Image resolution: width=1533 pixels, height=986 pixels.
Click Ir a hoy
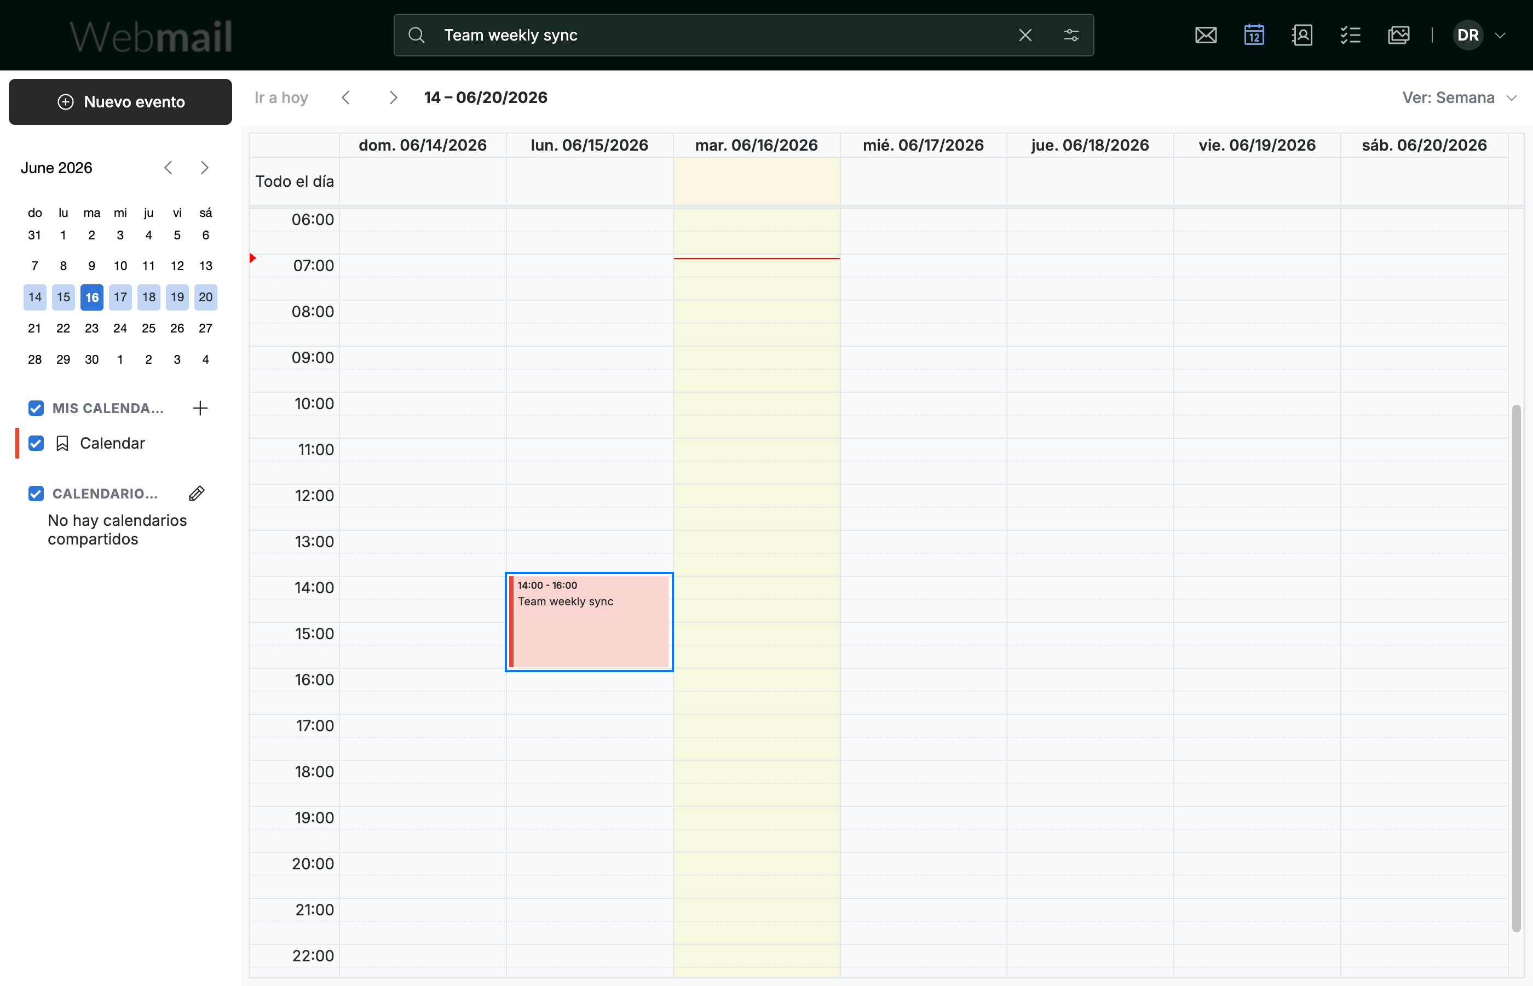tap(281, 98)
